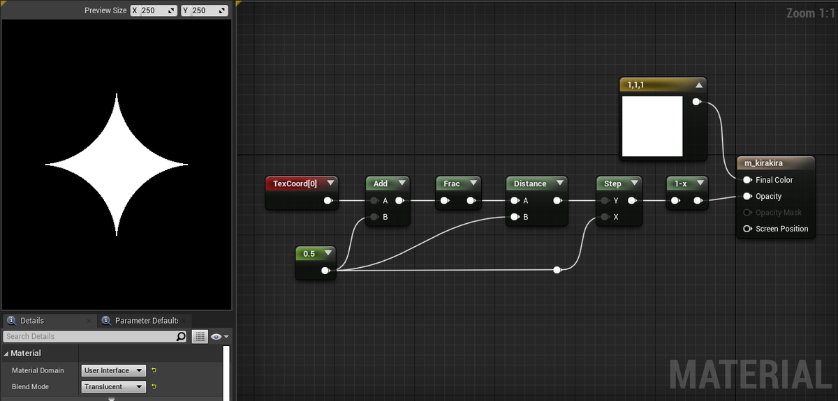Screen dimensions: 838x401
Task: Collapse the 1-x node arrow
Action: click(700, 183)
